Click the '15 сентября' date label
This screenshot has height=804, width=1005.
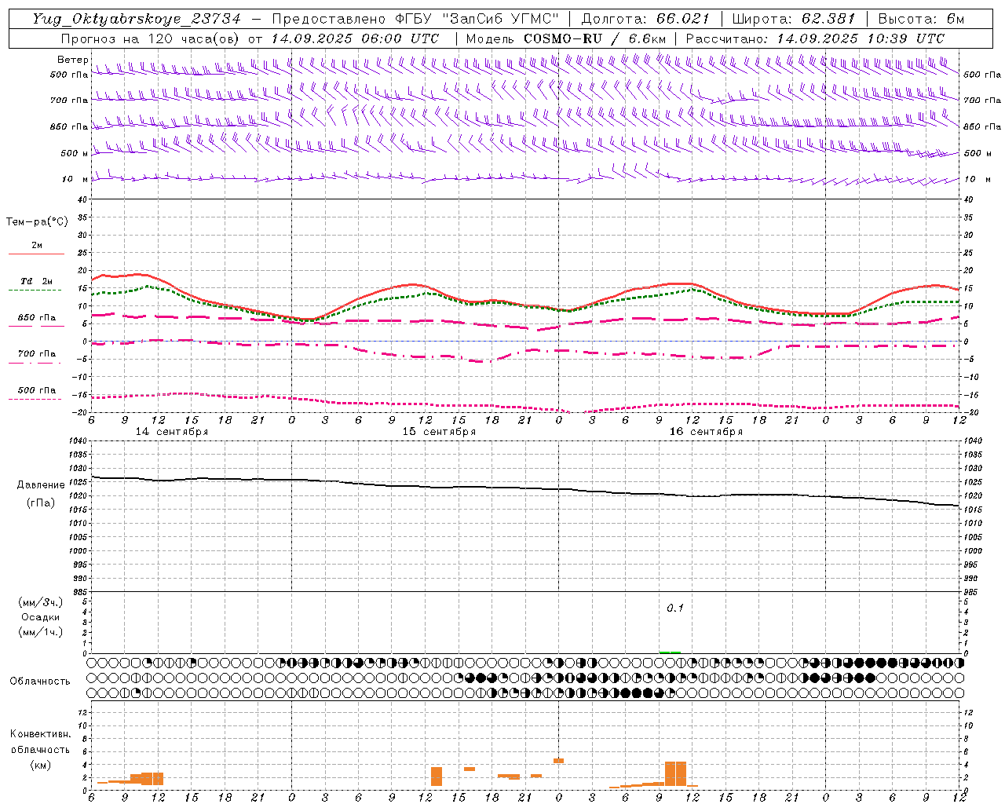pyautogui.click(x=439, y=432)
